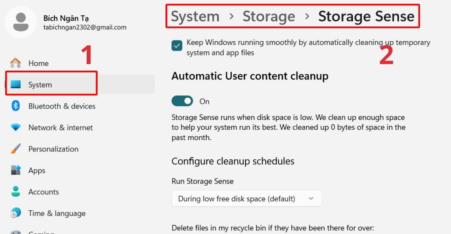Click the Automatic User content cleanup heading
The width and height of the screenshot is (451, 234).
pyautogui.click(x=250, y=76)
